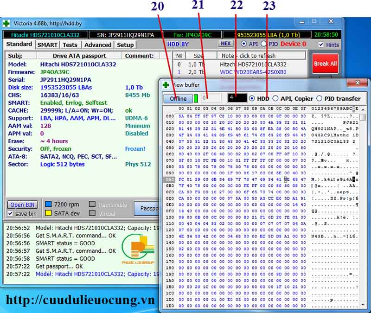Image resolution: width=371 pixels, height=313 pixels.
Task: Toggle the Hints checkbox
Action: click(x=321, y=45)
